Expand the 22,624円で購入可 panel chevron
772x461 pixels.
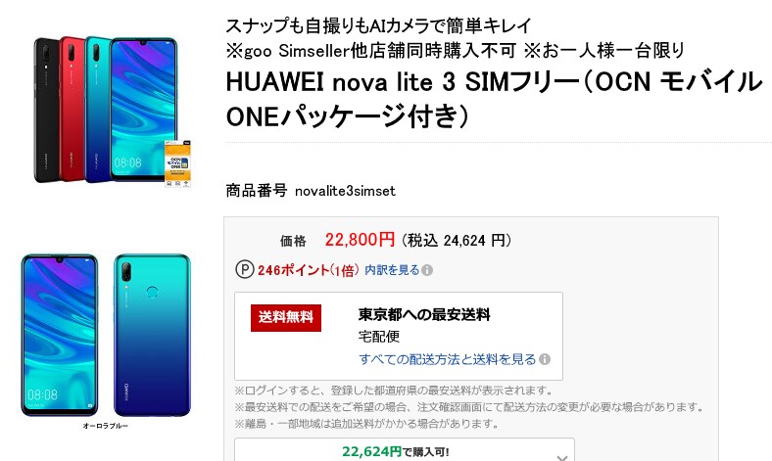click(x=561, y=456)
